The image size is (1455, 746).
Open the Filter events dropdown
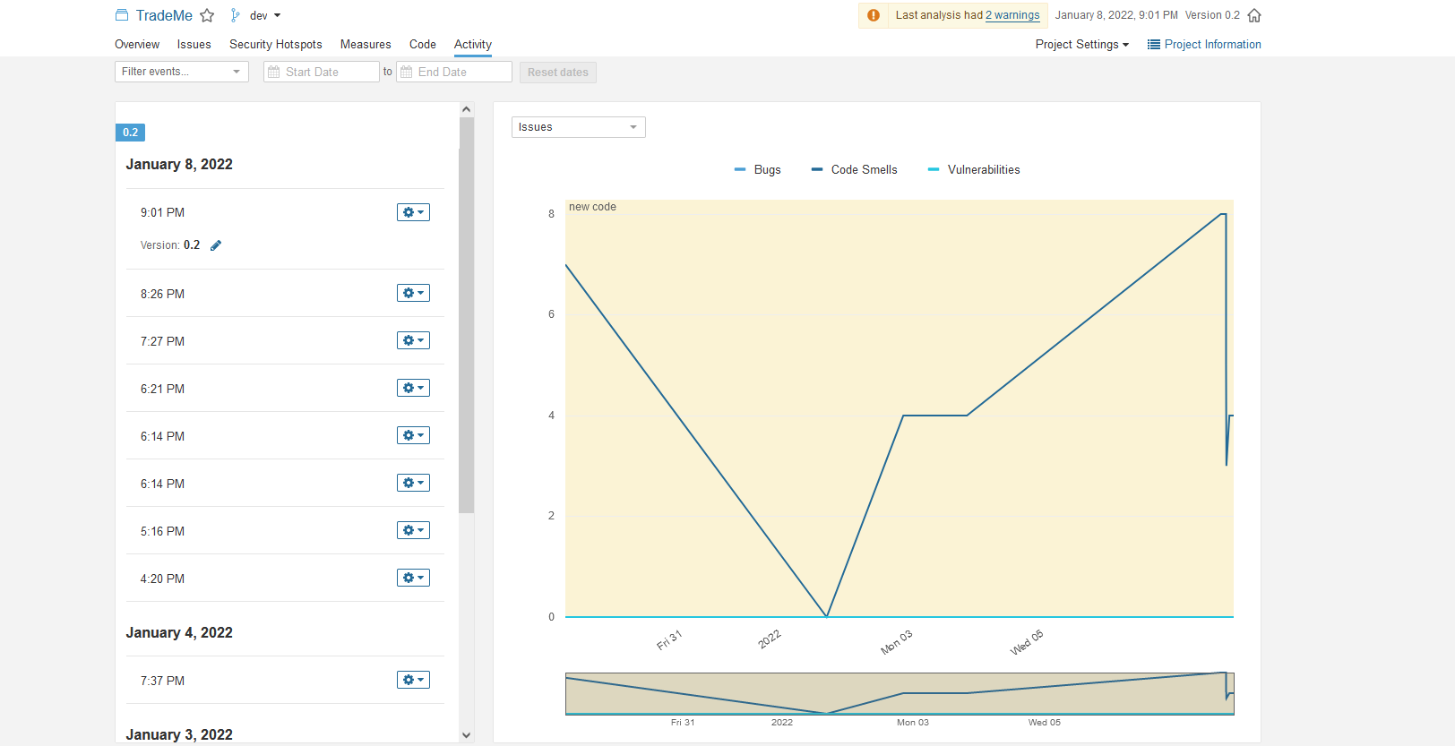(x=182, y=72)
